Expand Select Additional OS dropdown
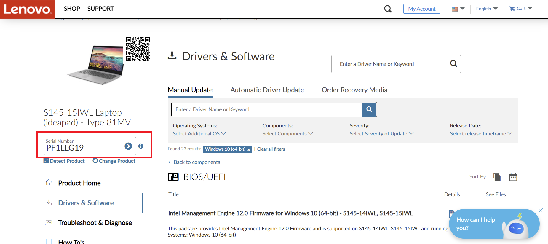548x244 pixels. coord(199,134)
